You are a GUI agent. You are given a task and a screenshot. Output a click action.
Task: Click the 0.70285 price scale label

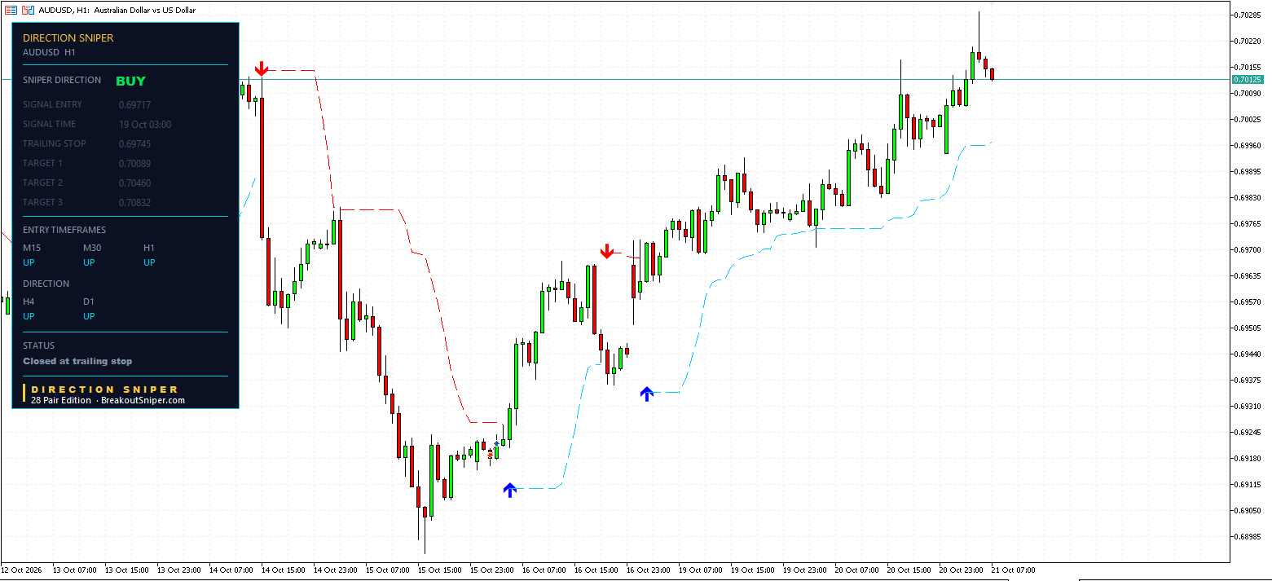click(1248, 15)
